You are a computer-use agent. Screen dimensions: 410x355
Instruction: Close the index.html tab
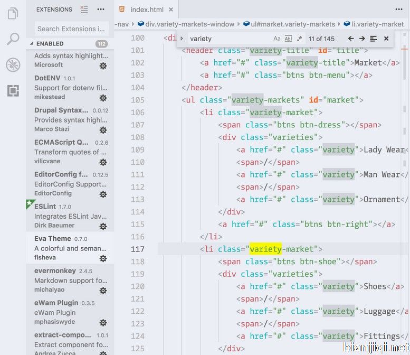point(171,10)
